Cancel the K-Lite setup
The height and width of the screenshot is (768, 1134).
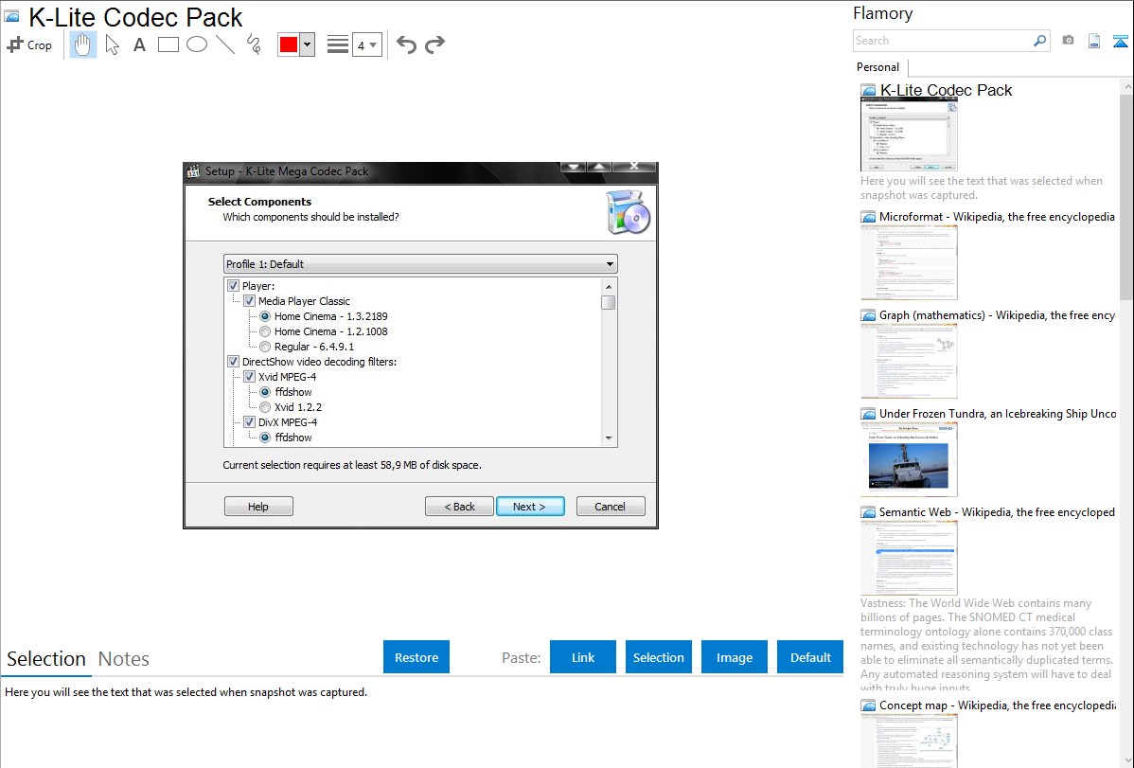(x=611, y=507)
